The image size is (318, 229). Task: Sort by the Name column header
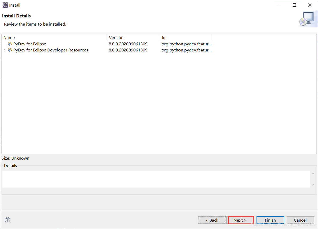[x=55, y=37]
